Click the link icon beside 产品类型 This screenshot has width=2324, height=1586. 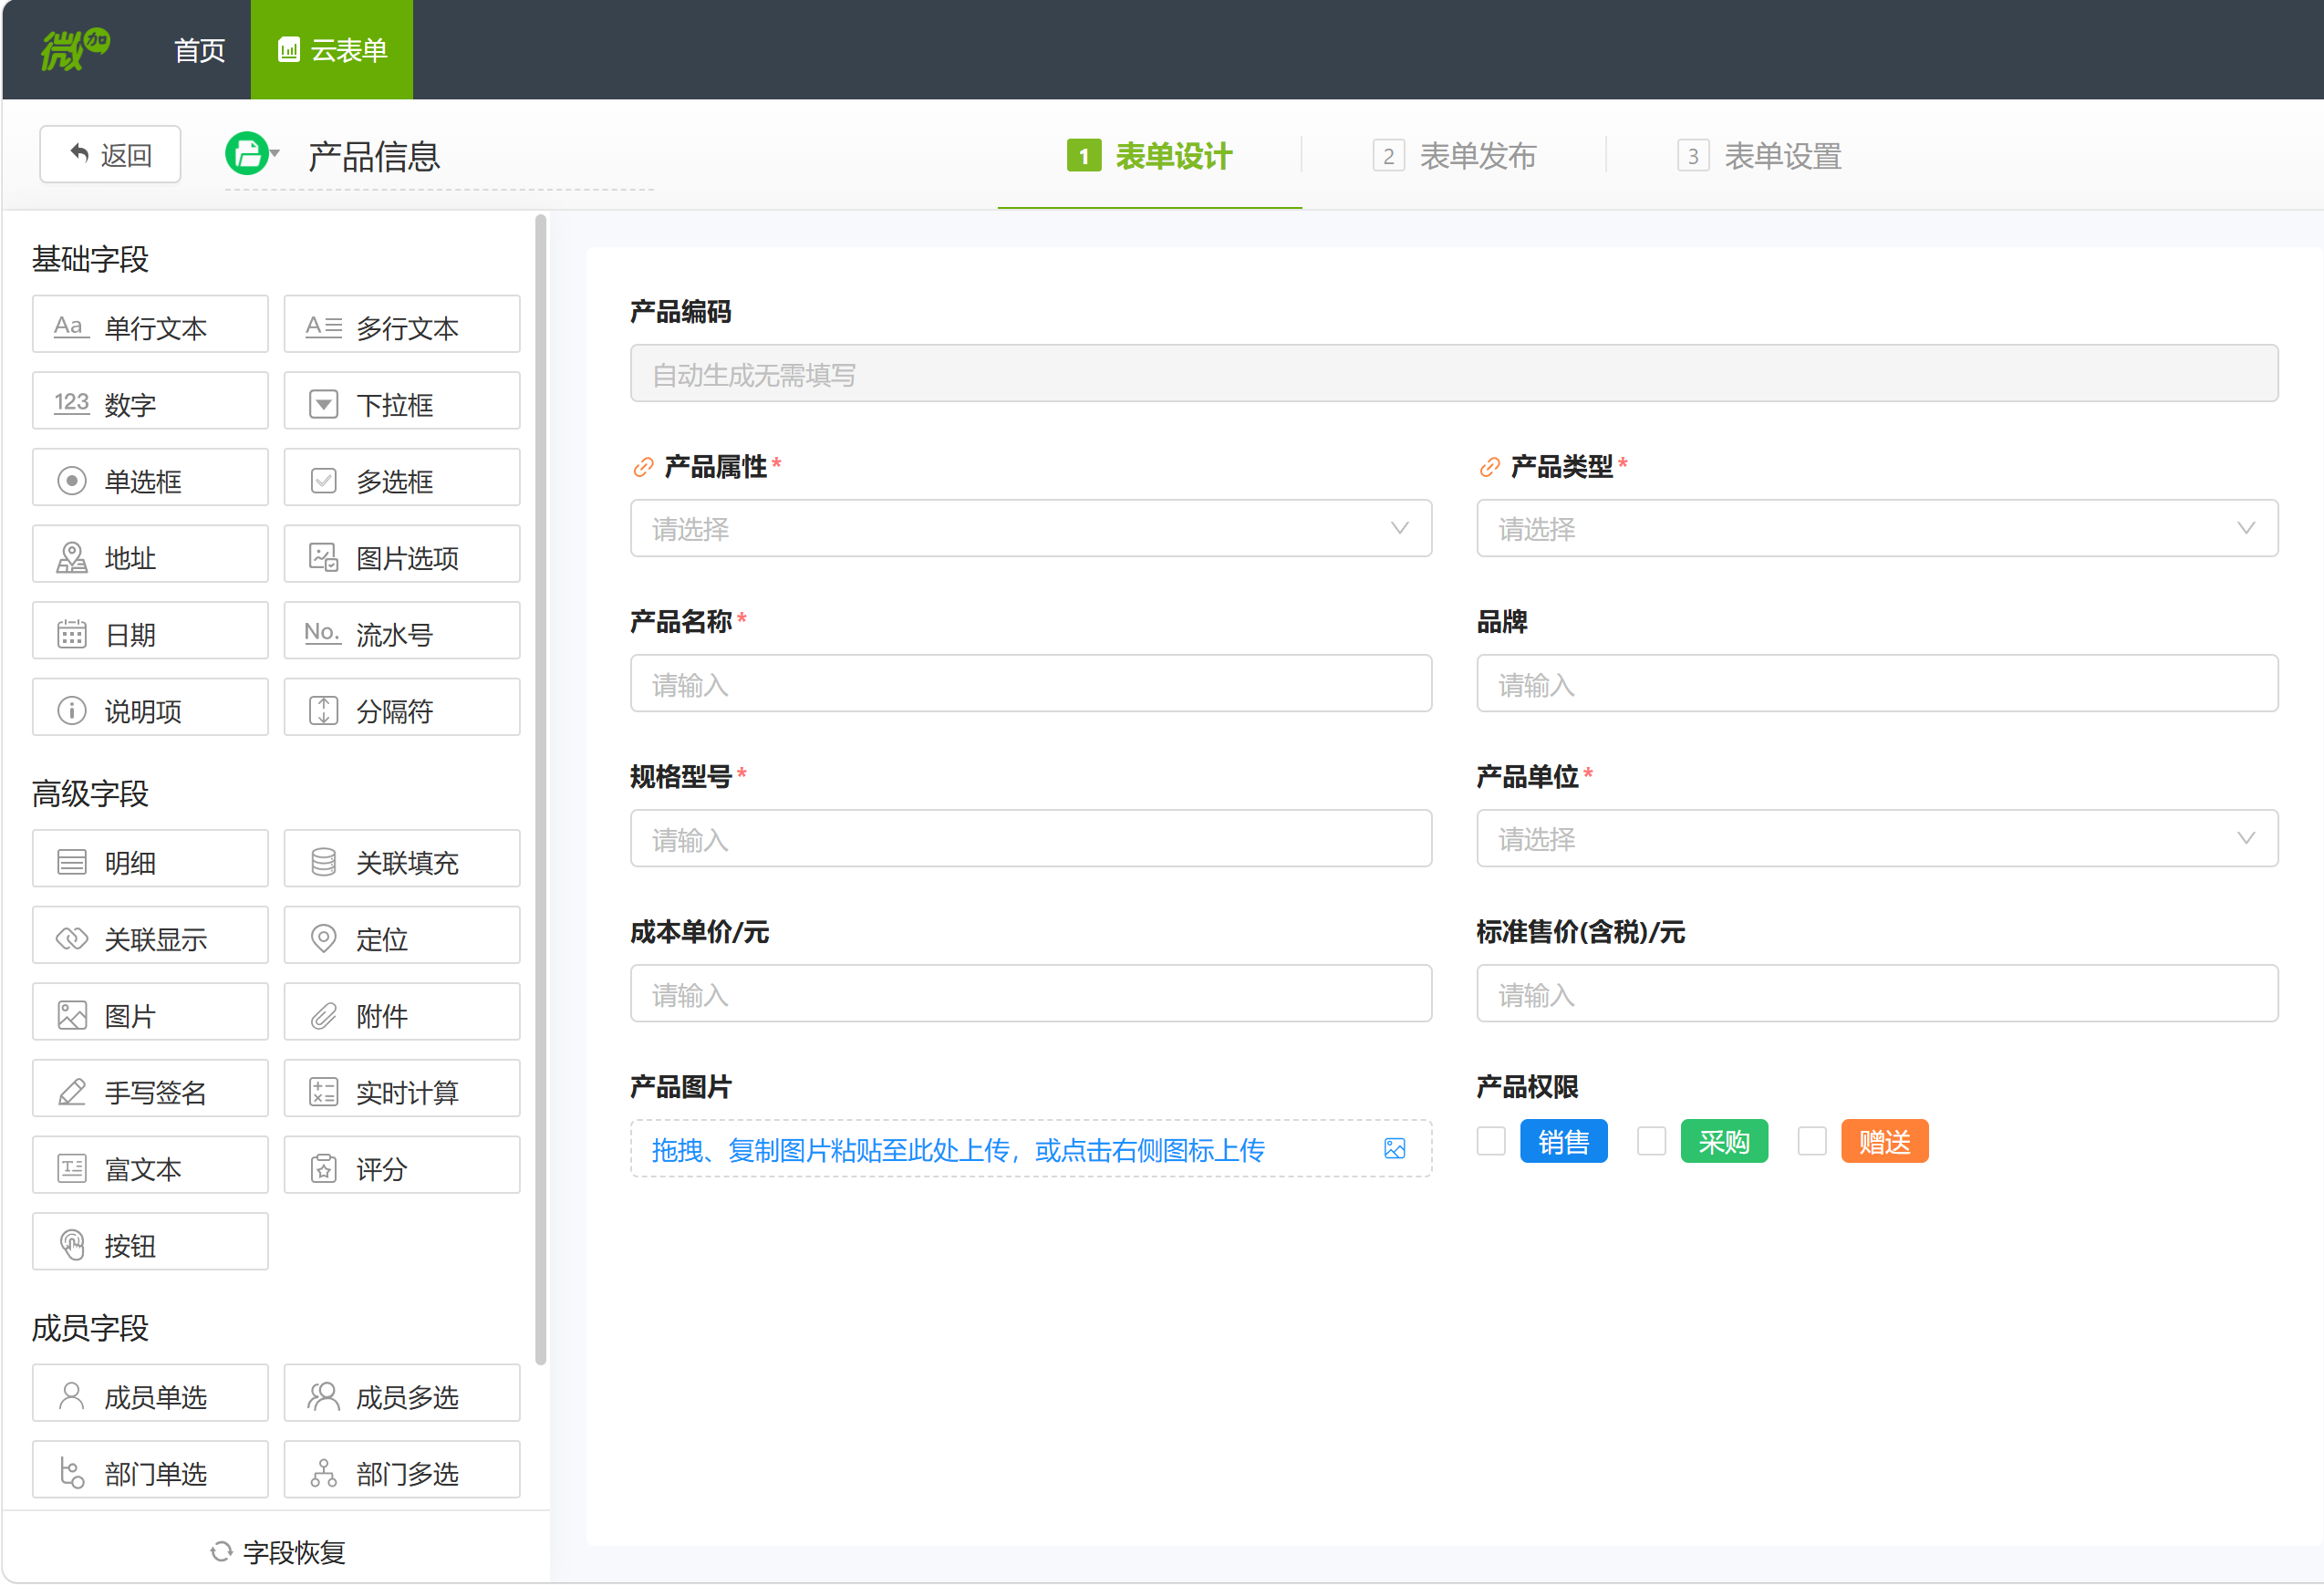(x=1489, y=467)
